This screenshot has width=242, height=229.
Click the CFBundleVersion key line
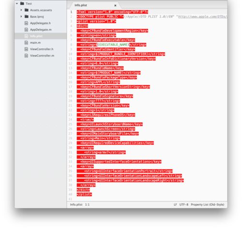point(103,105)
